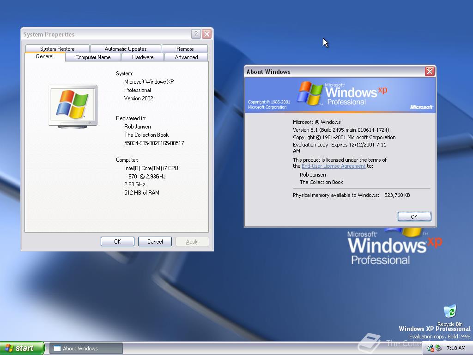Close the About Windows dialog

(x=430, y=72)
